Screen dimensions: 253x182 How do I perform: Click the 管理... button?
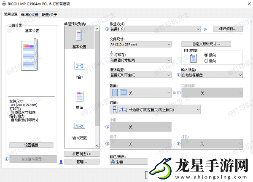click(x=82, y=162)
